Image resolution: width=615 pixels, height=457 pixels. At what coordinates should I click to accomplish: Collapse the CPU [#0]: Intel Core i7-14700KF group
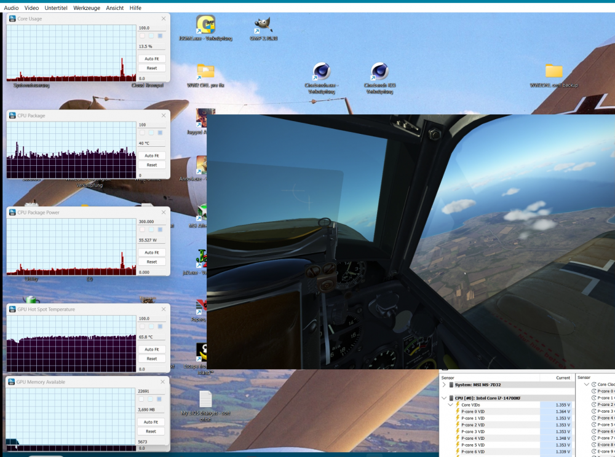pyautogui.click(x=444, y=398)
